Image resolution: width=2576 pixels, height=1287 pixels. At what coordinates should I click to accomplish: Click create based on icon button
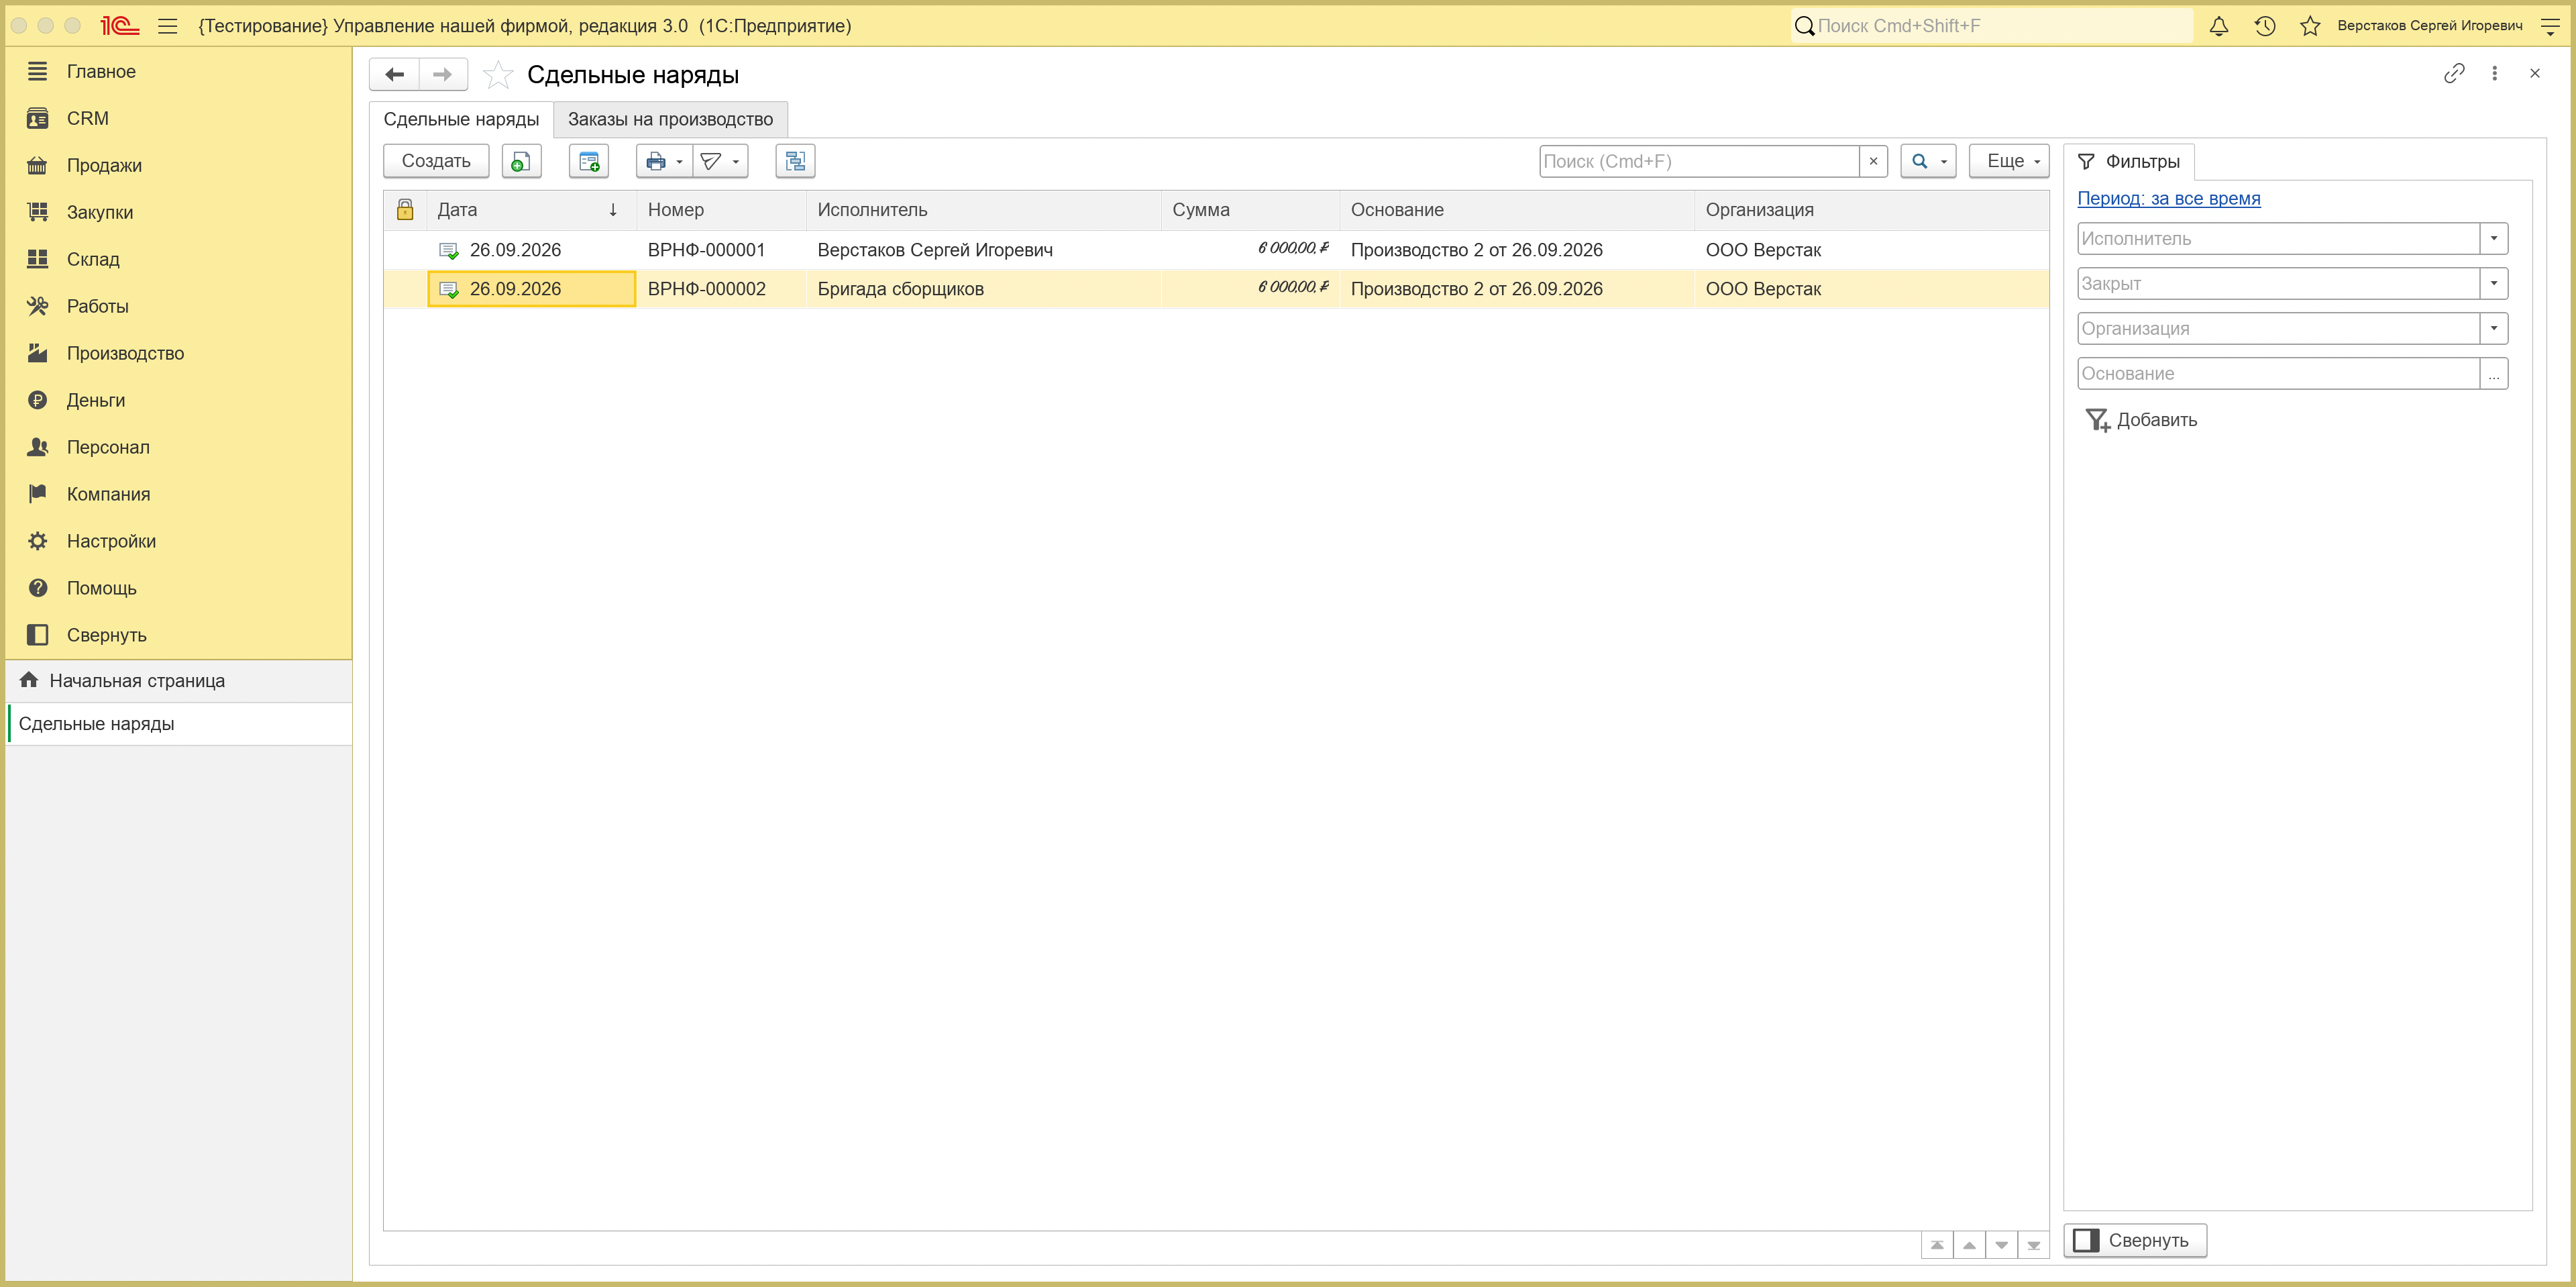[x=589, y=161]
